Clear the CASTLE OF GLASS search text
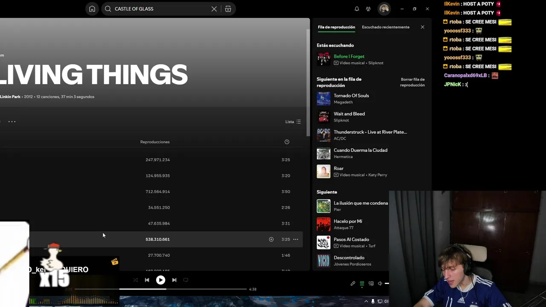This screenshot has height=307, width=546. (x=214, y=9)
